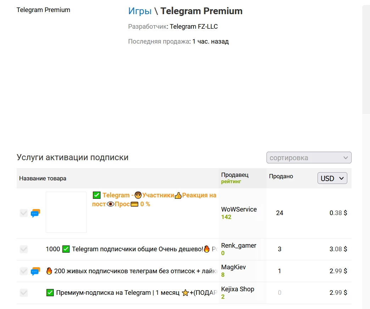Open the 200 живых подписчиков listing
The width and height of the screenshot is (370, 309).
pos(131,271)
